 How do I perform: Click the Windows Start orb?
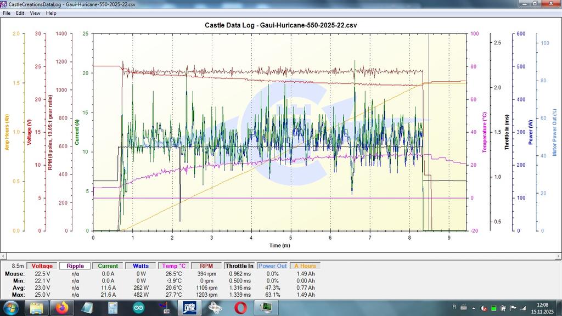pyautogui.click(x=11, y=307)
